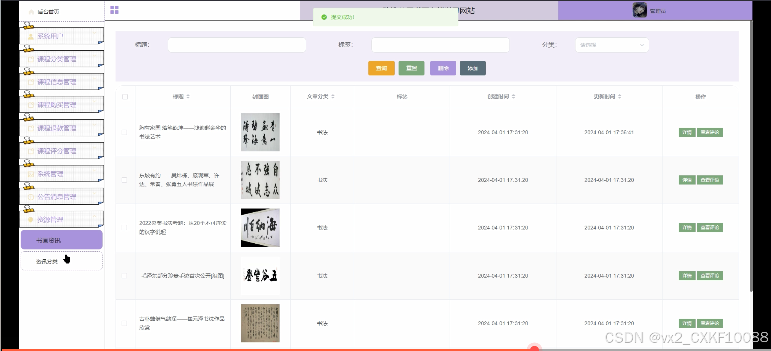The width and height of the screenshot is (771, 351).
Task: Click the purple grid menu icon
Action: 114,10
